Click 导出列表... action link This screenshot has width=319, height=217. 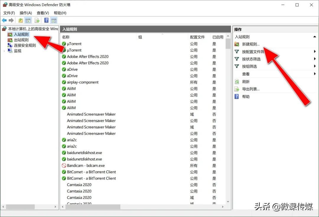(251, 89)
